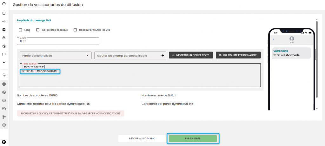This screenshot has width=325, height=146.
Task: Click the Ajouter un champ personnalisable field
Action: (130, 56)
